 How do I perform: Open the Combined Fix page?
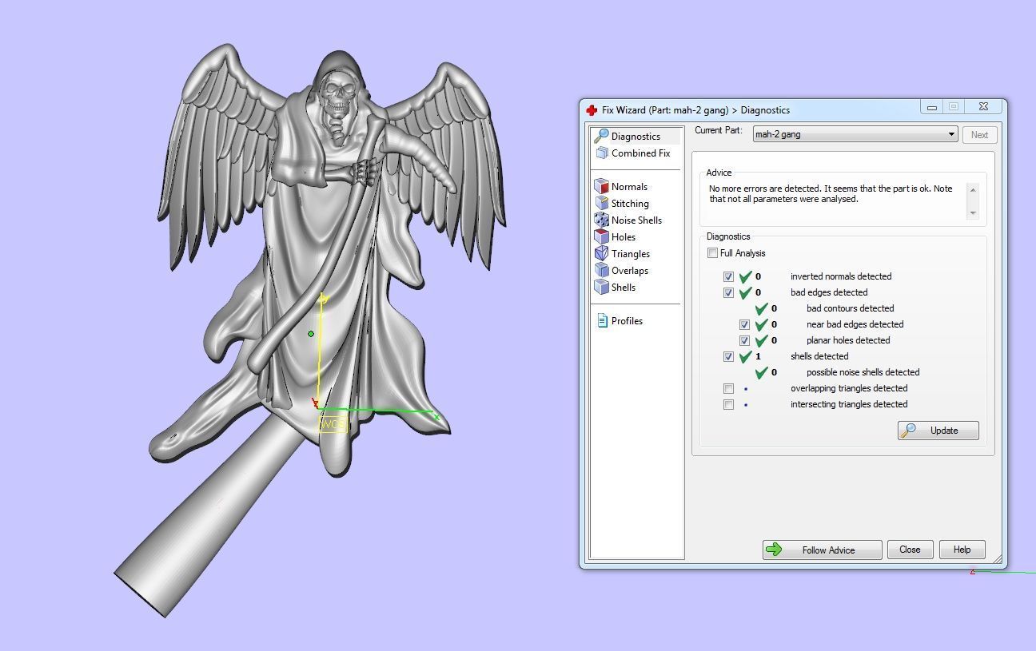640,153
